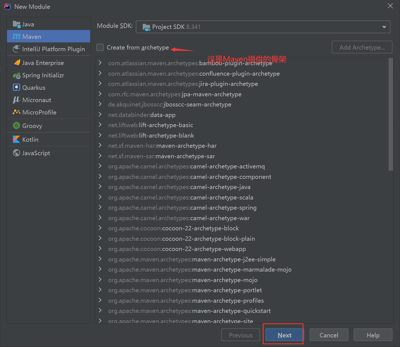Pick the Groovy module type
The image size is (400, 347).
[48, 126]
